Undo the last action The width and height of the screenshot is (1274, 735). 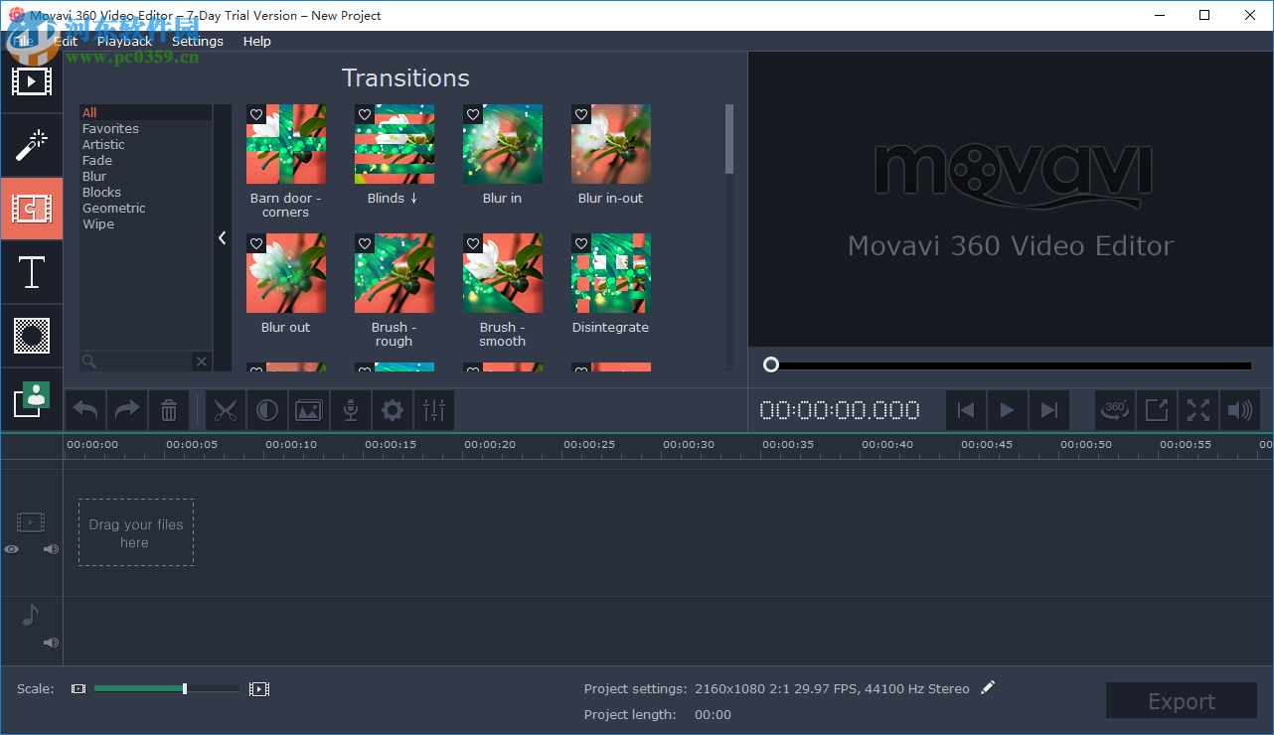click(x=84, y=410)
